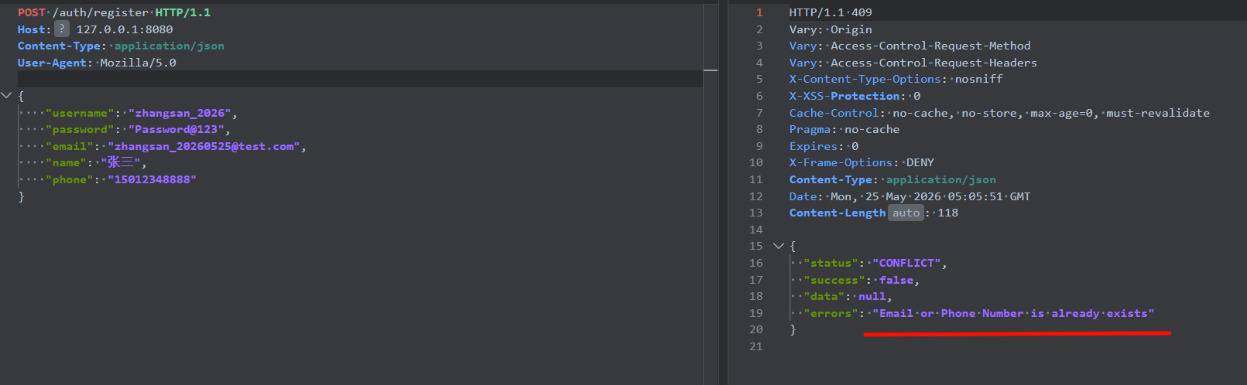Click the Date header value in response

click(x=930, y=196)
